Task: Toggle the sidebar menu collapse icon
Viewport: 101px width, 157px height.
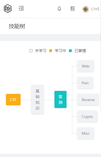Action: [x=21, y=8]
